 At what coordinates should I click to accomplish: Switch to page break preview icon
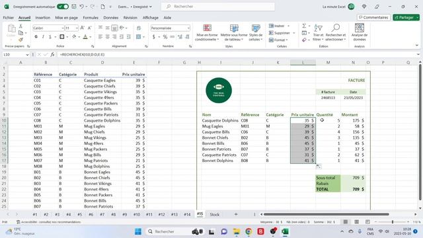367,222
